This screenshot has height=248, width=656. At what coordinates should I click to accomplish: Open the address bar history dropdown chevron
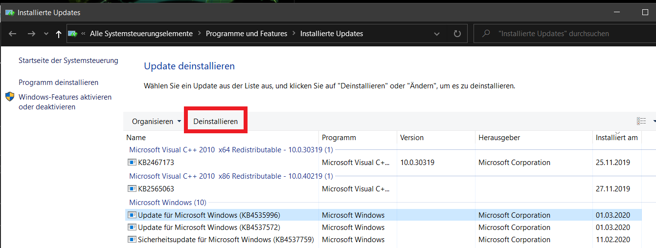(437, 34)
